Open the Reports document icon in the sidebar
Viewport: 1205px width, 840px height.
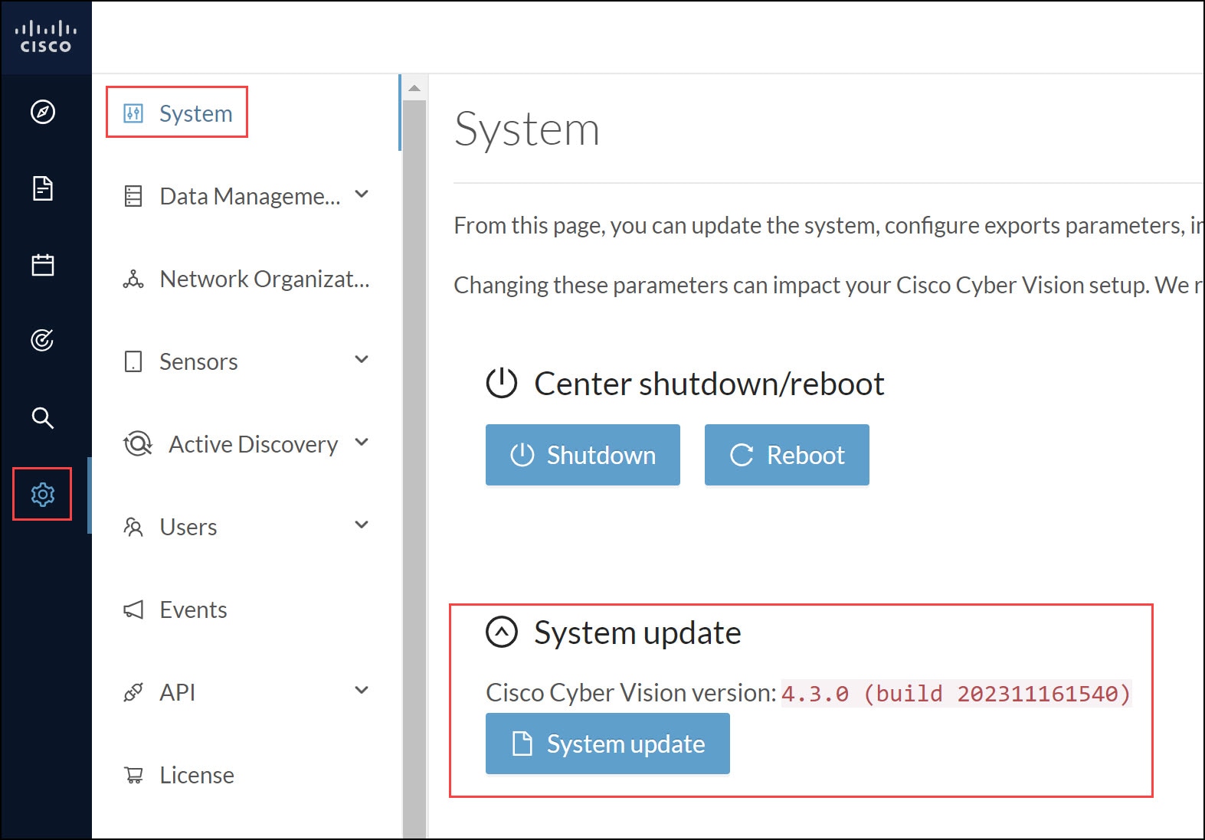pos(43,188)
